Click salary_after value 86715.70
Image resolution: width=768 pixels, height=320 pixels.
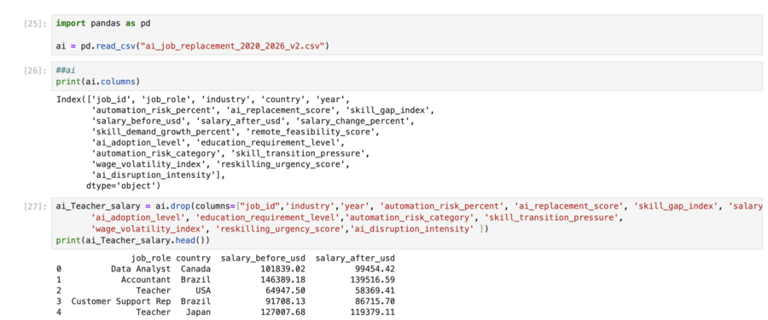coord(375,301)
